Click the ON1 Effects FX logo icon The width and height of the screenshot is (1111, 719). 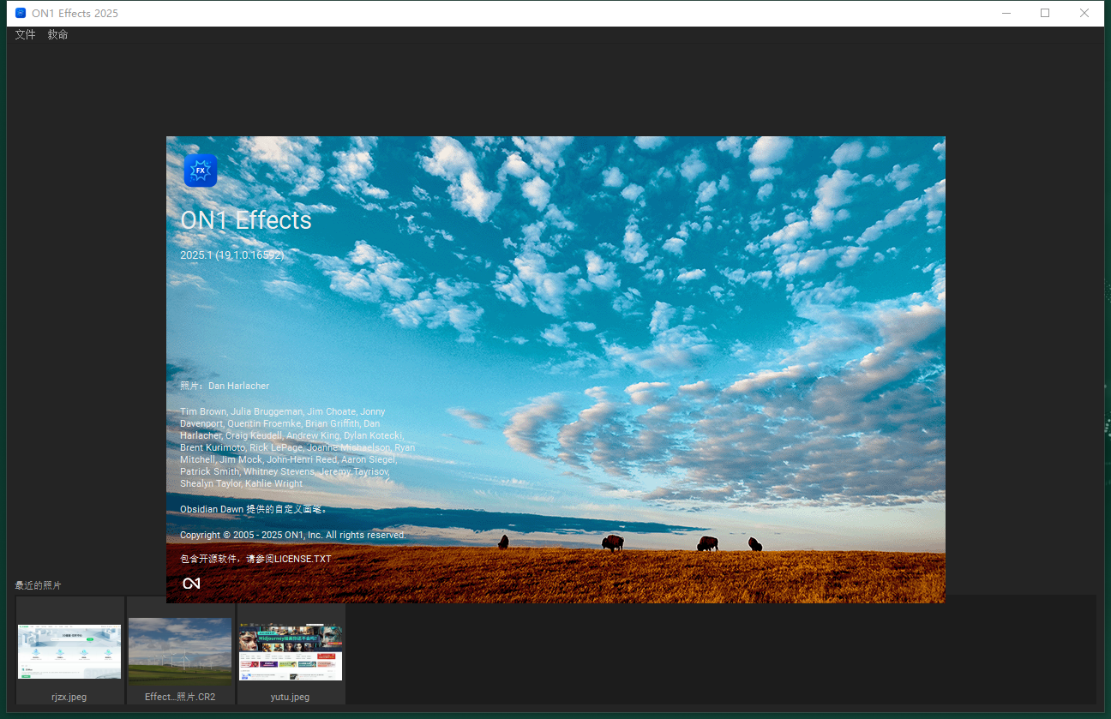(x=201, y=171)
